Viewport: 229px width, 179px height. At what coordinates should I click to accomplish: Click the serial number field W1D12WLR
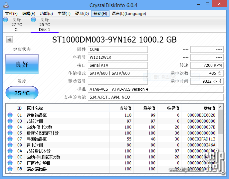pos(118,57)
